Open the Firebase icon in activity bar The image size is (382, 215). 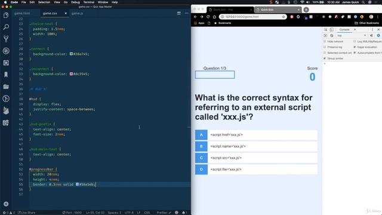point(6,110)
